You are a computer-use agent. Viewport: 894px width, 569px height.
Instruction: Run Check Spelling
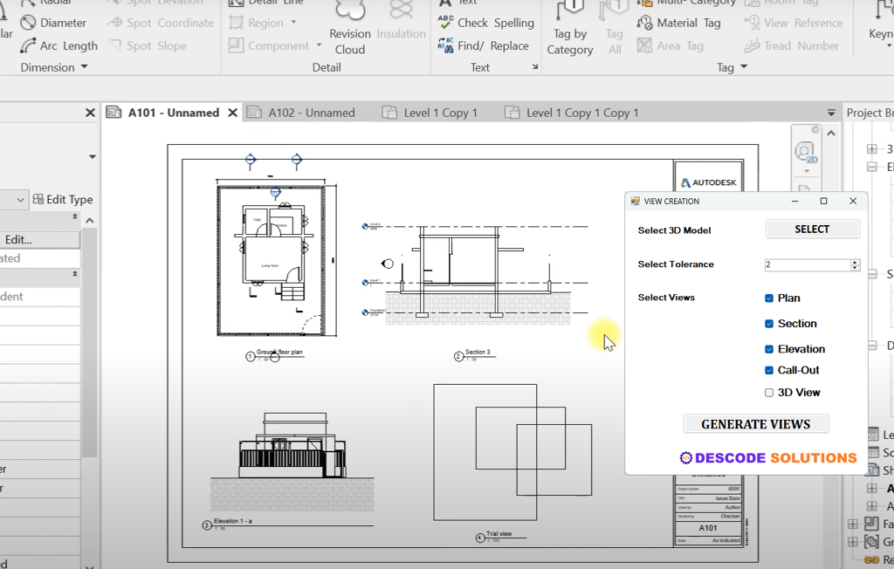(x=485, y=23)
